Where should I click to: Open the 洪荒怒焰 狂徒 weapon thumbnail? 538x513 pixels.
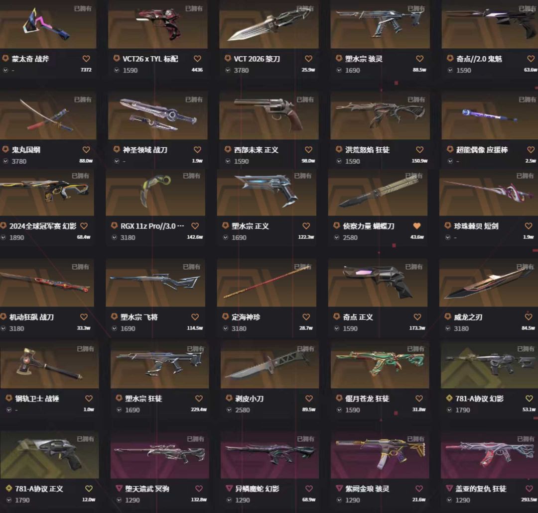(x=380, y=115)
